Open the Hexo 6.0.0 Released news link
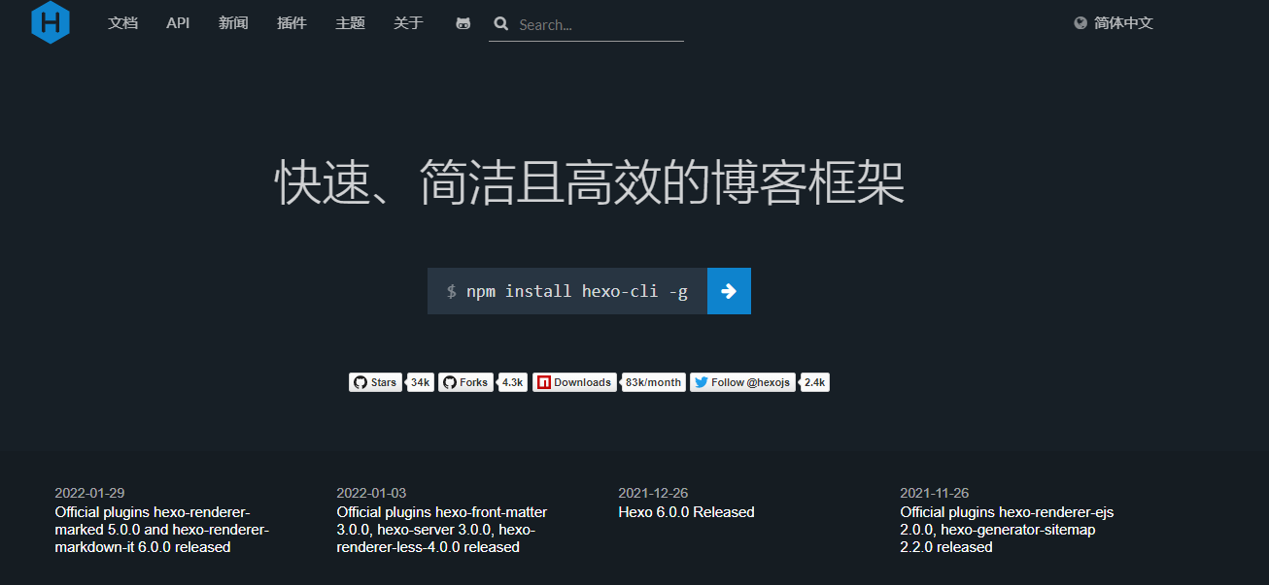The image size is (1269, 585). pyautogui.click(x=686, y=512)
